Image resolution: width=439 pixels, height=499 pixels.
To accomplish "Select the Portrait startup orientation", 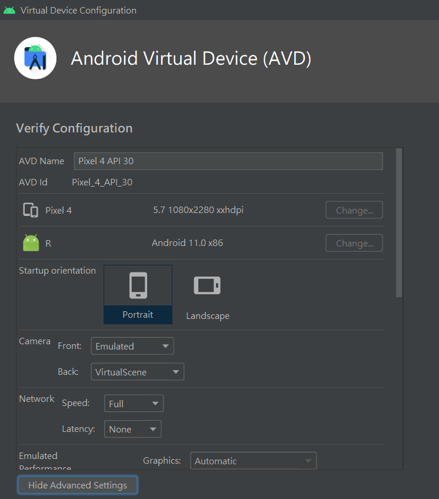I will [138, 294].
